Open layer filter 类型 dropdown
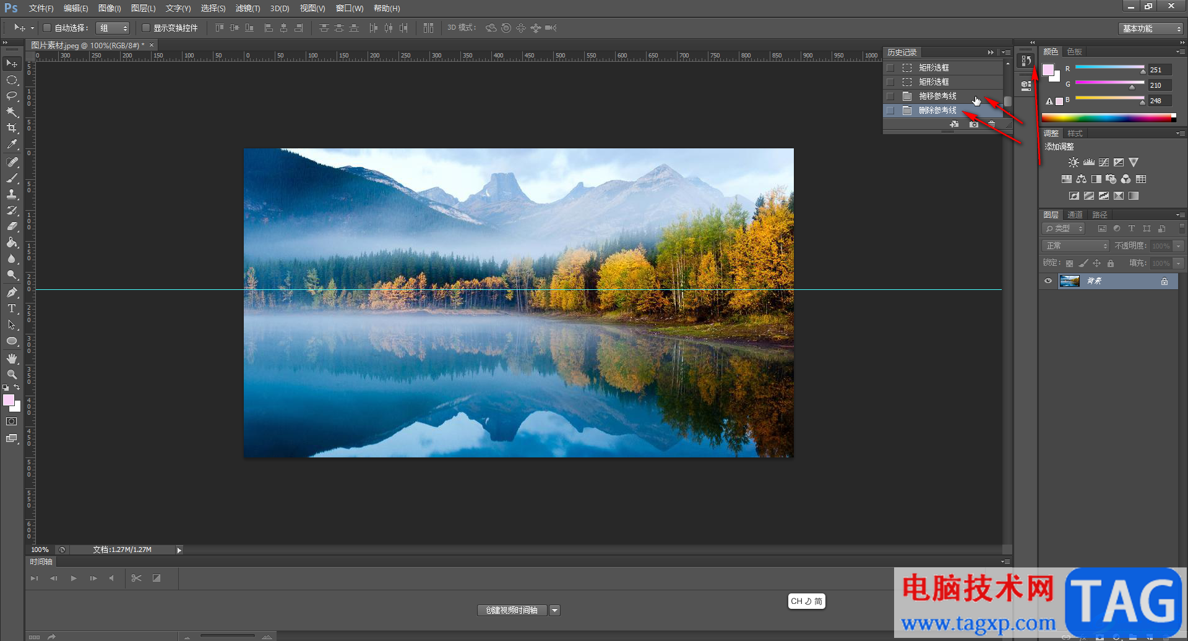Viewport: 1188px width, 641px height. 1064,229
